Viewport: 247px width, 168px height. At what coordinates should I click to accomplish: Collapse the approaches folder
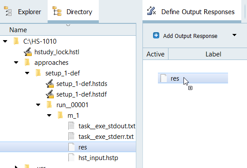coord(16,63)
